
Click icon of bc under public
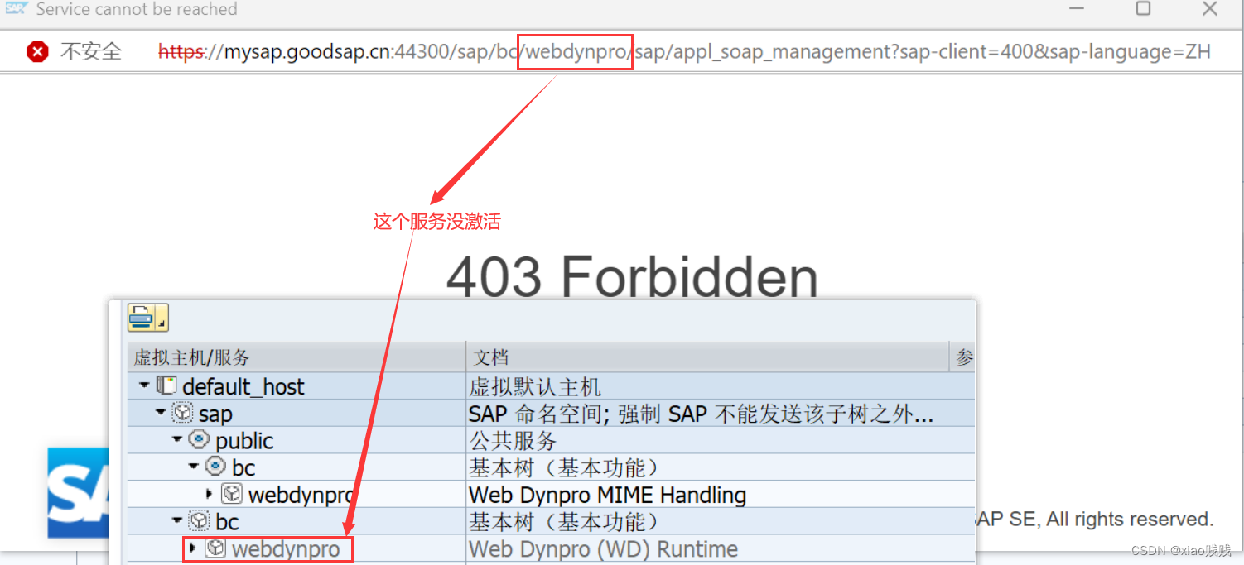coord(215,467)
